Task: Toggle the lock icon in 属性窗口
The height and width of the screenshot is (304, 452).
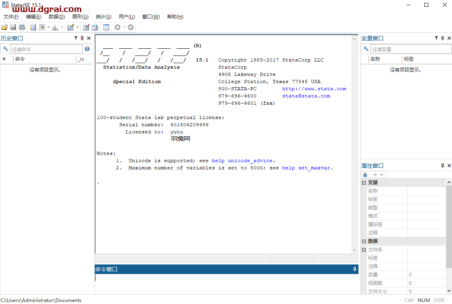Action: coord(365,175)
